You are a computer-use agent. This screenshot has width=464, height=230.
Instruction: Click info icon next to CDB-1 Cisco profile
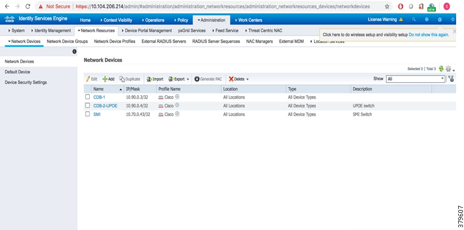pyautogui.click(x=177, y=97)
